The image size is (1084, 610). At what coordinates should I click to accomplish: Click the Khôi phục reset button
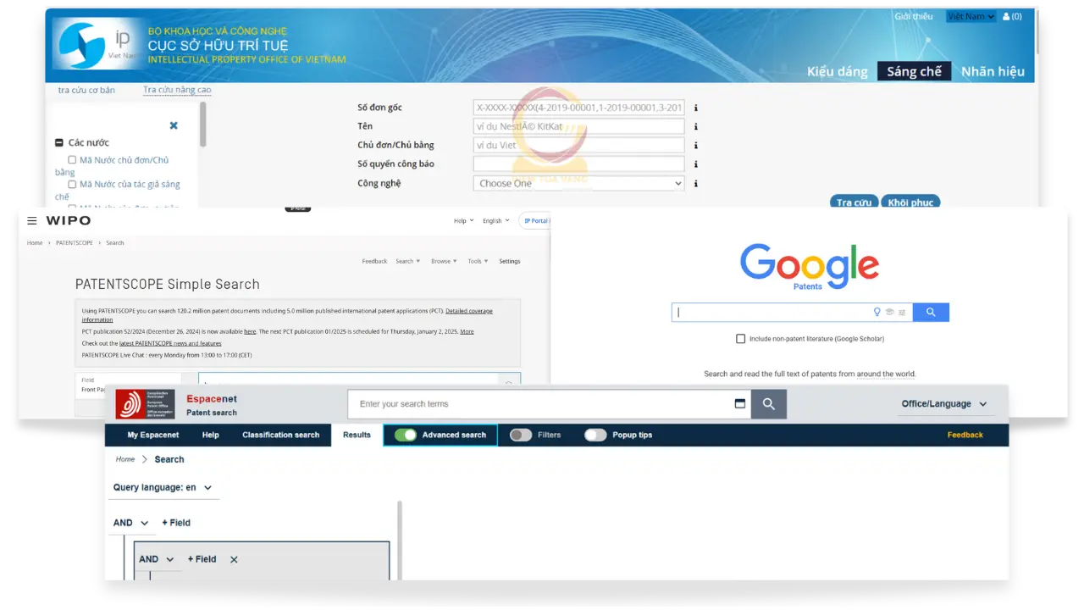click(910, 202)
